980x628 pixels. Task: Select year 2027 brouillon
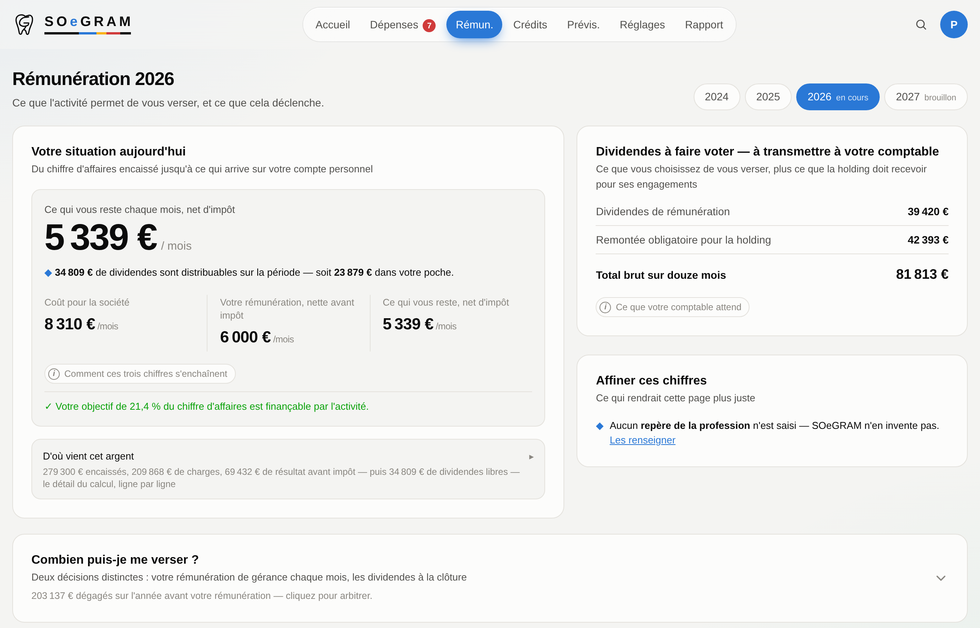(926, 97)
